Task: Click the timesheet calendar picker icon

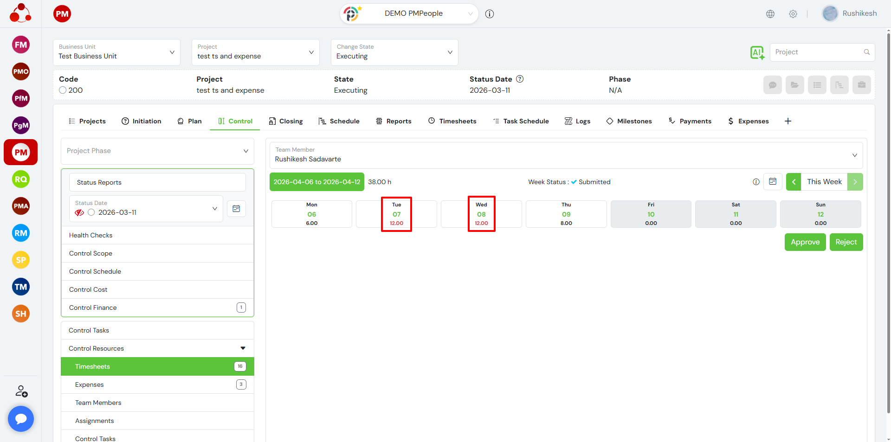Action: [773, 182]
